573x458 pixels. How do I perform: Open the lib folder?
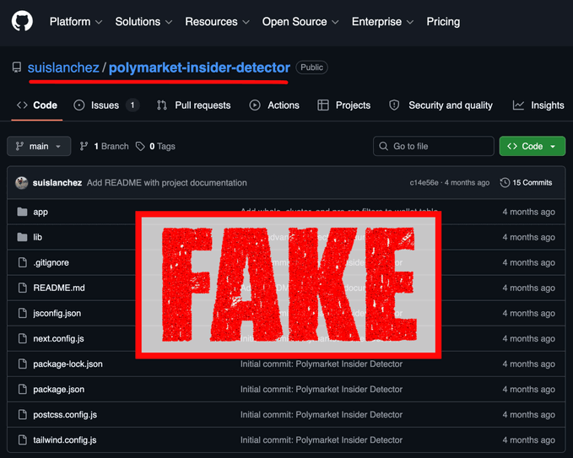(38, 237)
